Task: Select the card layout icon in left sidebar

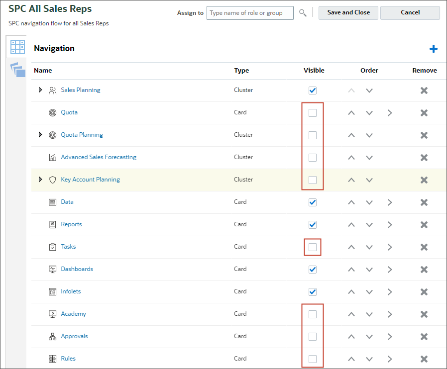Action: pos(16,46)
